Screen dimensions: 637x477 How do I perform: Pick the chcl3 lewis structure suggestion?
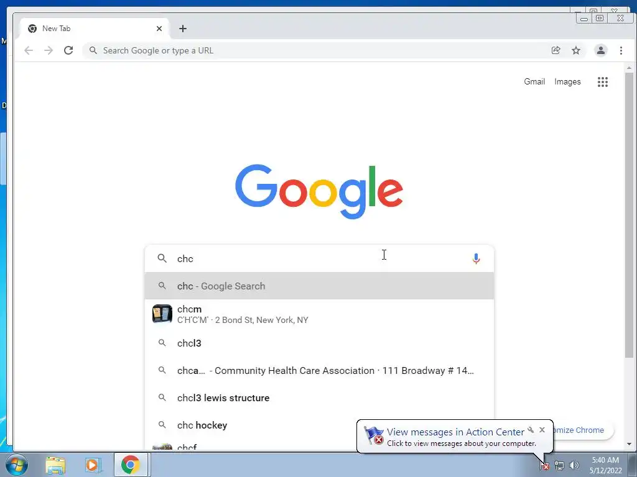pyautogui.click(x=319, y=398)
